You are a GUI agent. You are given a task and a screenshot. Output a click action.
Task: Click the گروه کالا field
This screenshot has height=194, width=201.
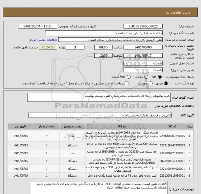point(100,115)
